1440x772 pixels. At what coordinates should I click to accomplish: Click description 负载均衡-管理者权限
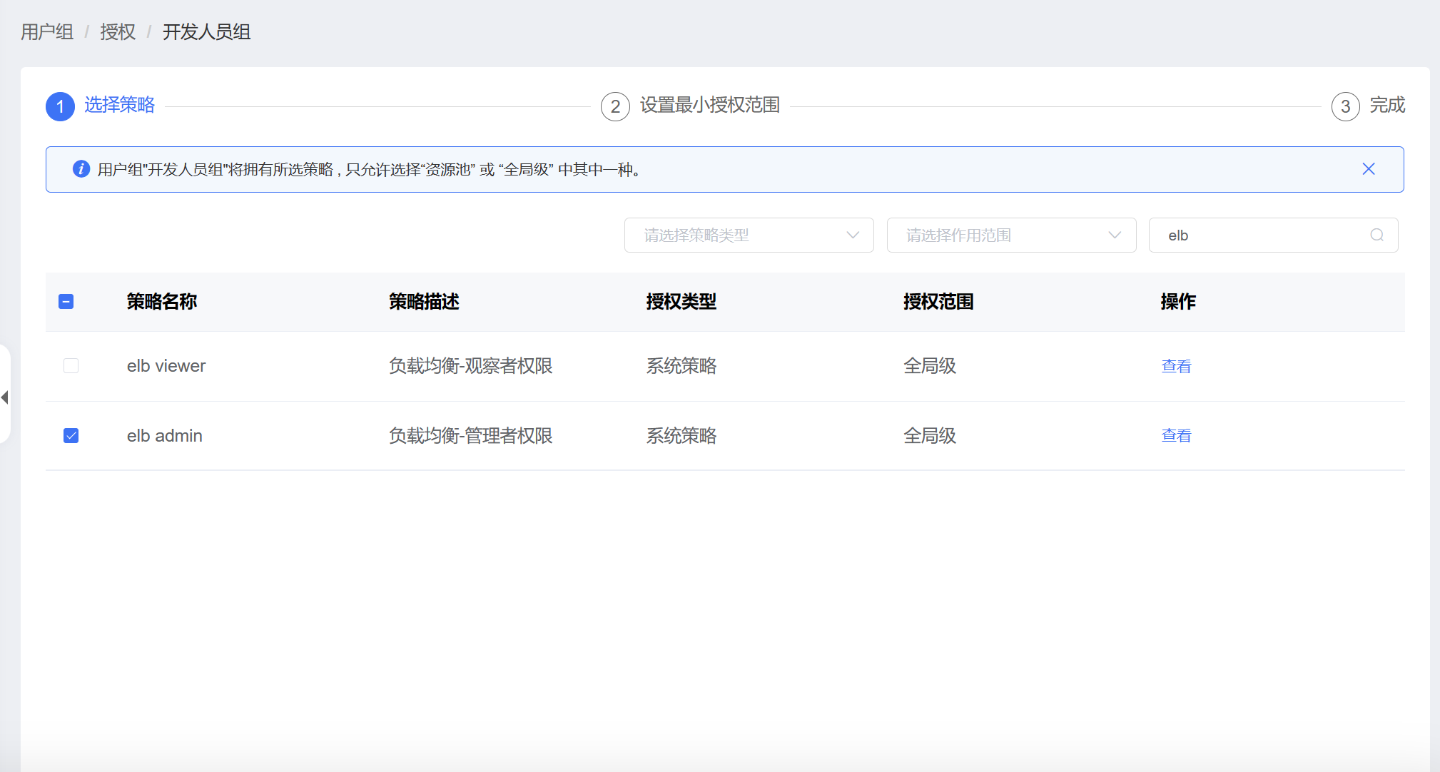(470, 435)
